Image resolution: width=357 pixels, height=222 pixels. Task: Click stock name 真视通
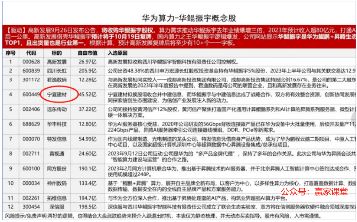[x=57, y=154]
